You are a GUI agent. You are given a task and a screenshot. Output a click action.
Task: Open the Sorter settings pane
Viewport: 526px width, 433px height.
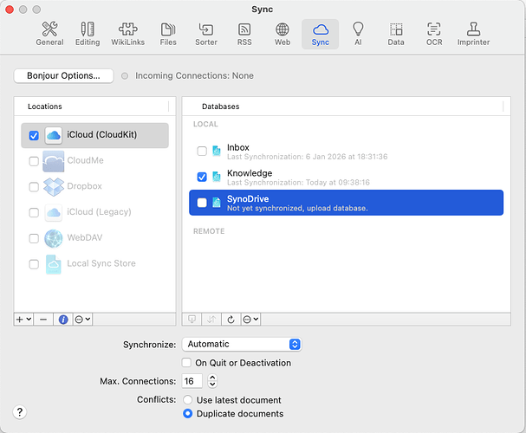point(206,33)
